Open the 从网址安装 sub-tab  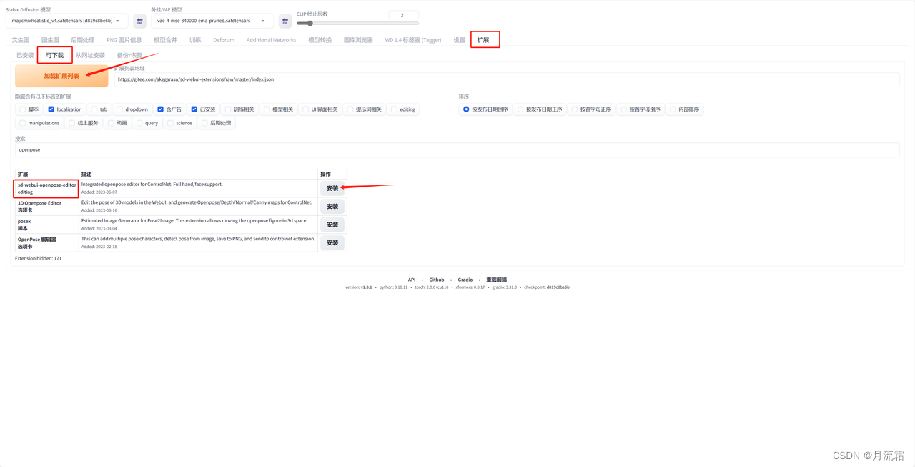coord(90,55)
